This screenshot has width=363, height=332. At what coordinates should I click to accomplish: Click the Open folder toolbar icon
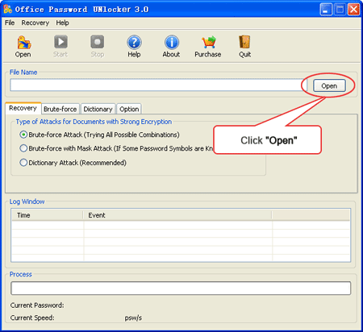pyautogui.click(x=23, y=43)
